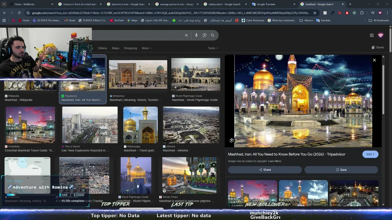Click the Lens icon on preview image
The width and height of the screenshot is (392, 220).
tap(232, 141)
